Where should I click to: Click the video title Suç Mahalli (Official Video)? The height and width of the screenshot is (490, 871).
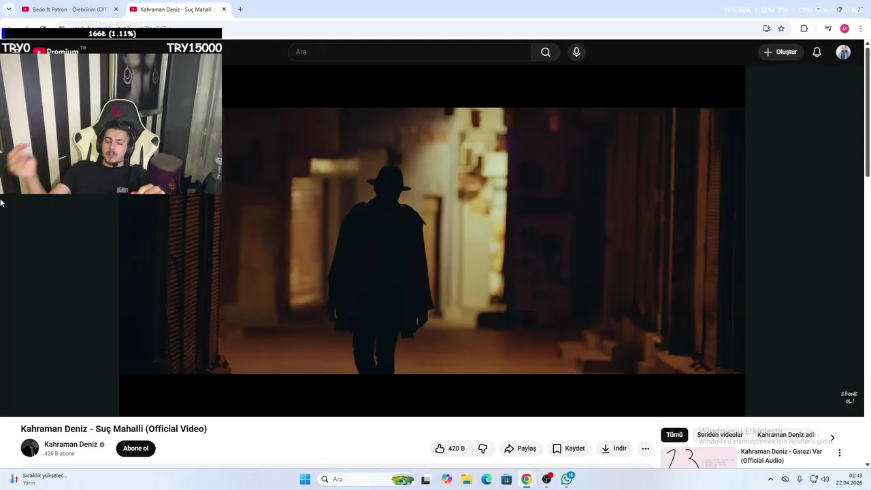point(114,429)
